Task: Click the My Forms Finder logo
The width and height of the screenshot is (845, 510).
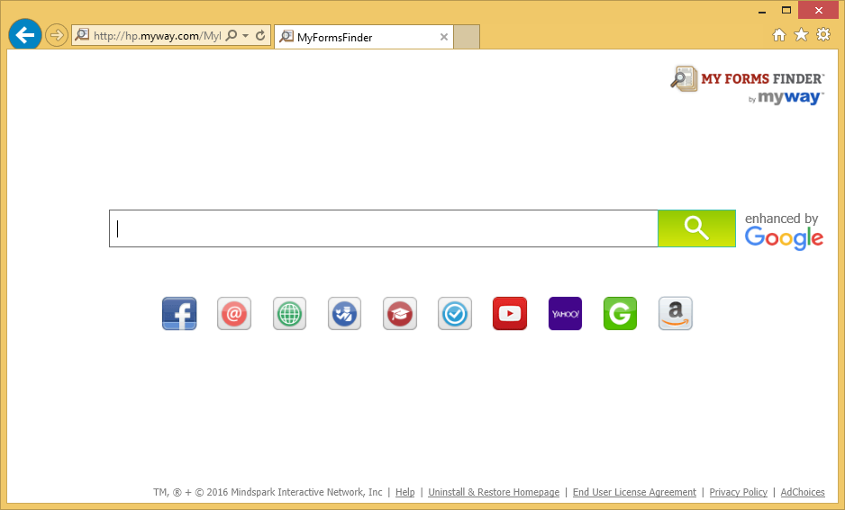Action: tap(747, 85)
